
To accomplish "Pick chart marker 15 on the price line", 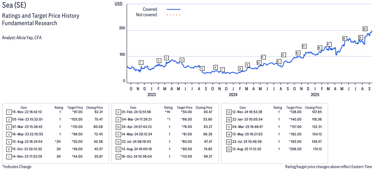I will point(304,46).
